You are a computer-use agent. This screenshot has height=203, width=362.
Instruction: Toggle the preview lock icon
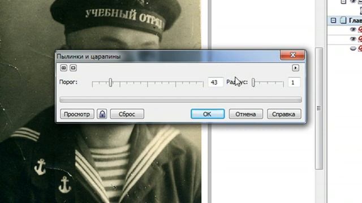coord(102,114)
